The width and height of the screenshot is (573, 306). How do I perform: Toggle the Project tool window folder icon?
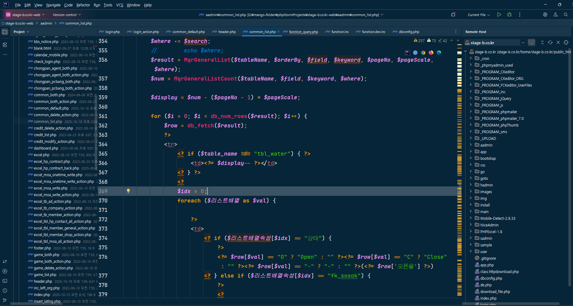(x=5, y=31)
